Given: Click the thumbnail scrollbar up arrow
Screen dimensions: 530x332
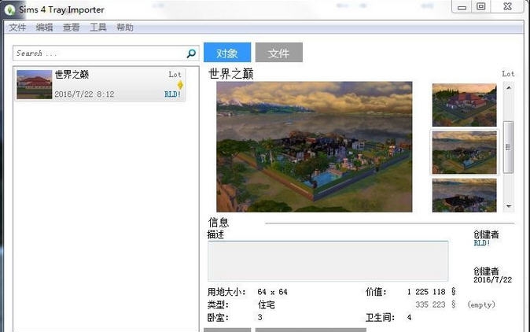Looking at the screenshot, I should [508, 87].
